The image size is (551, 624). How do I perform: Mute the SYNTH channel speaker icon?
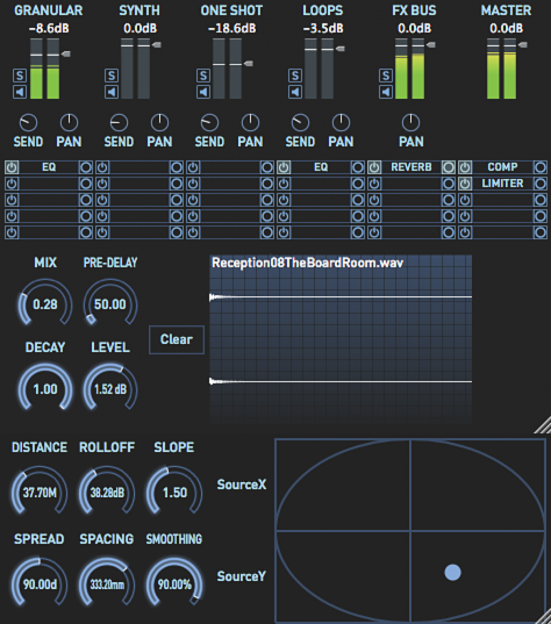click(111, 92)
